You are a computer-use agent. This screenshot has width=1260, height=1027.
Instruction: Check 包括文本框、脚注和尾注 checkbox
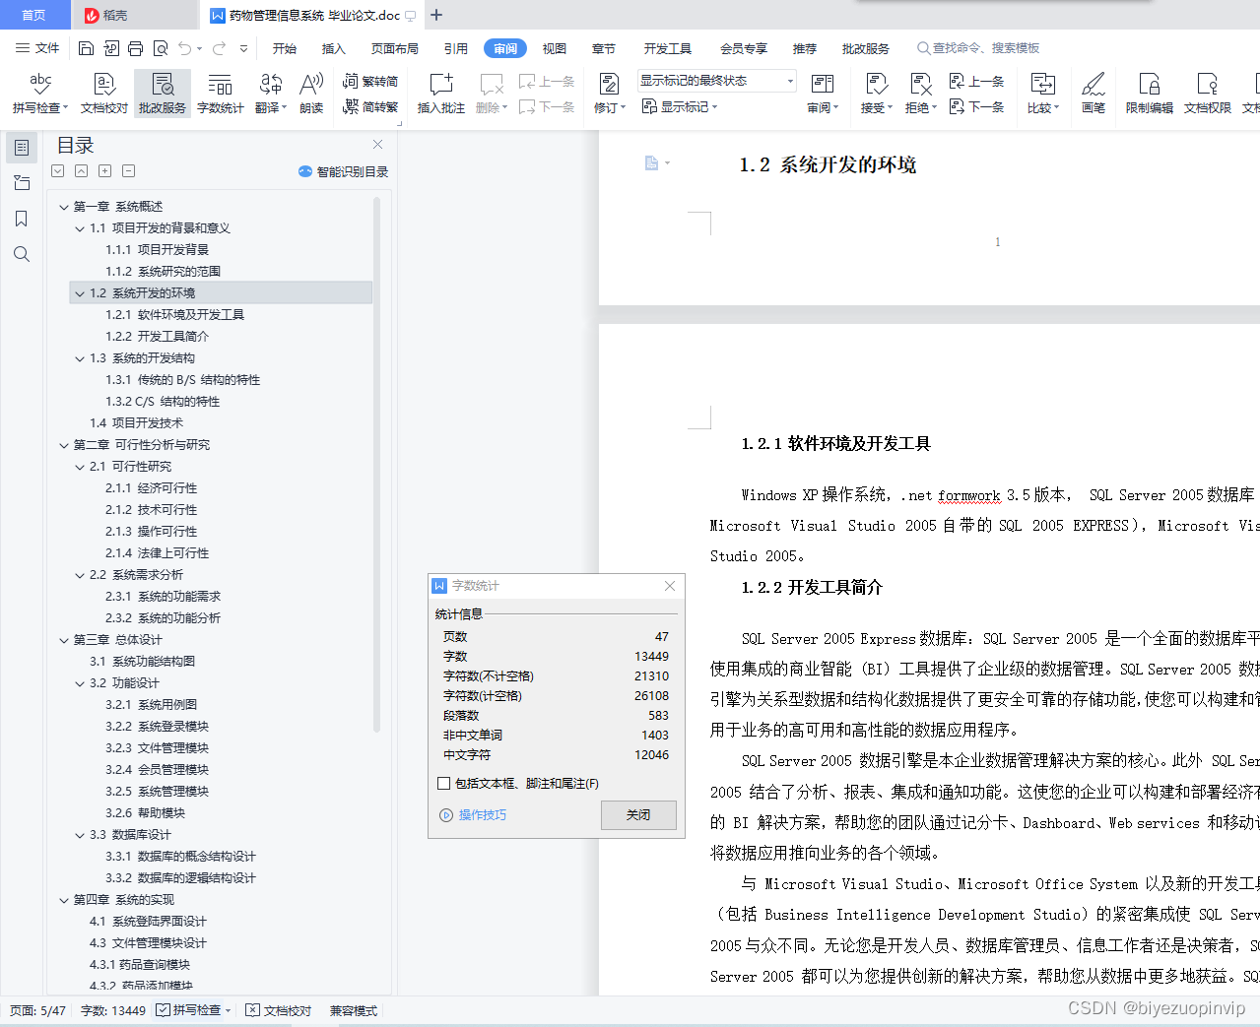coord(443,784)
